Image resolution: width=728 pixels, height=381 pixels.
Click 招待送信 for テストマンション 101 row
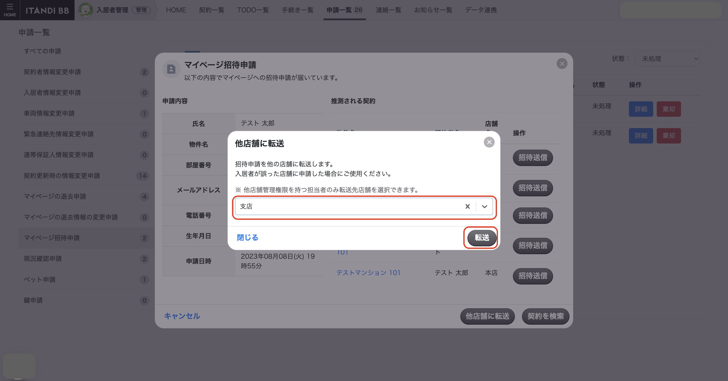coord(533,276)
